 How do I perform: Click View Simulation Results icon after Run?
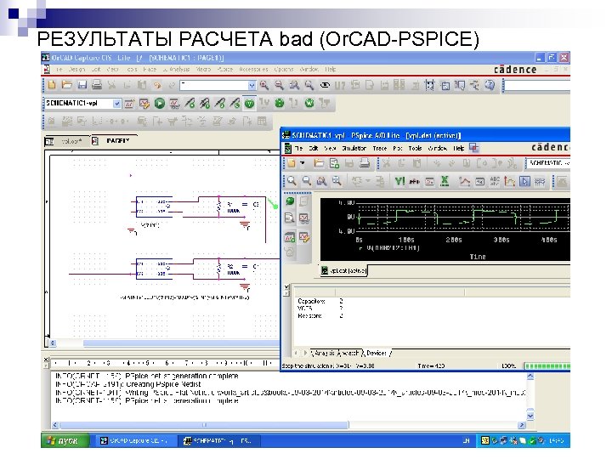pos(174,104)
